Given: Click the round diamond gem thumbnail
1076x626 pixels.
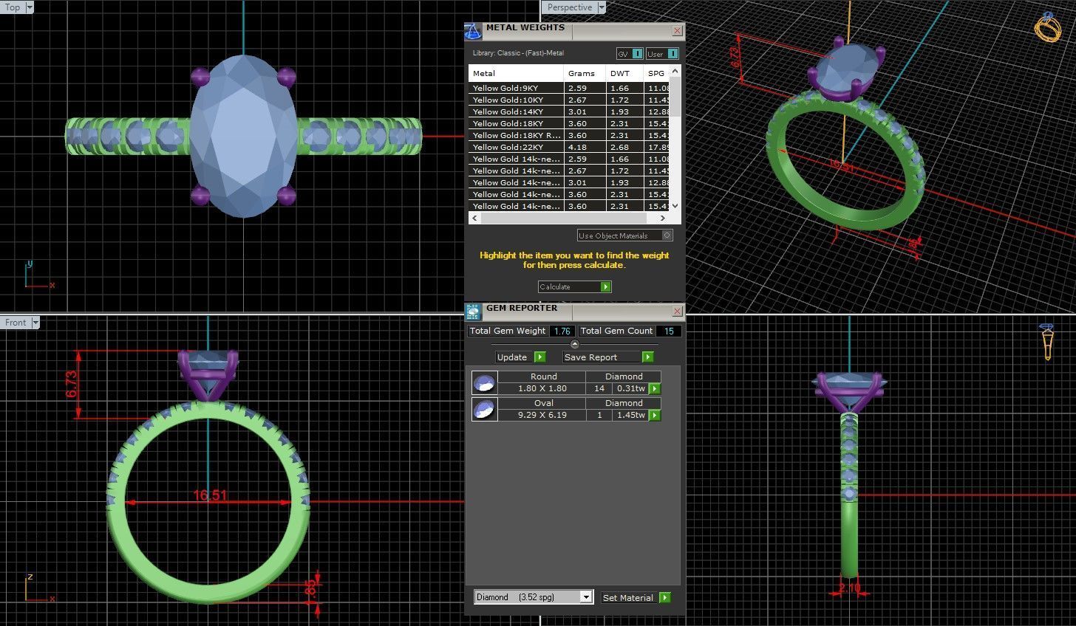Looking at the screenshot, I should click(x=484, y=382).
